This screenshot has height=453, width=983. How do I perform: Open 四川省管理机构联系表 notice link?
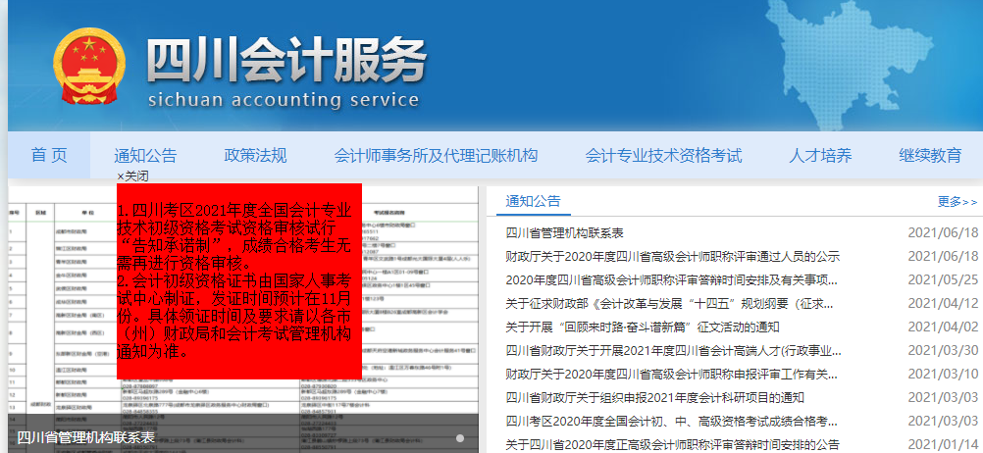click(564, 232)
